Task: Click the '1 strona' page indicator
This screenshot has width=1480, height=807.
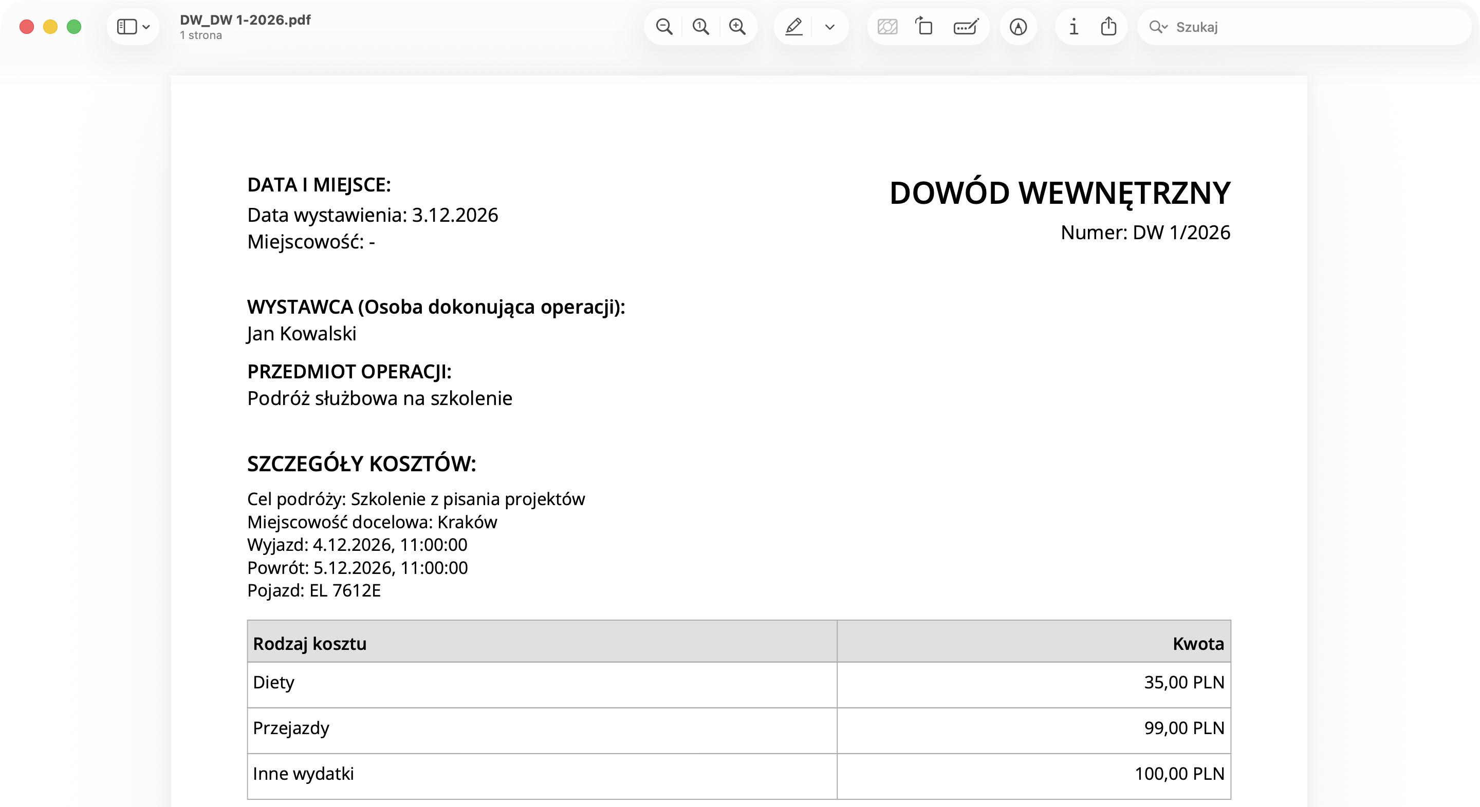Action: pyautogui.click(x=200, y=35)
